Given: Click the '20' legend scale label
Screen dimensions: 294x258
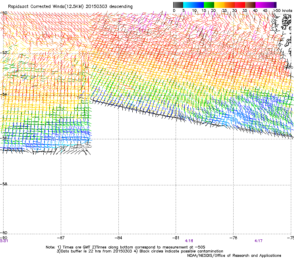Looking at the screenshot, I should click(214, 11).
